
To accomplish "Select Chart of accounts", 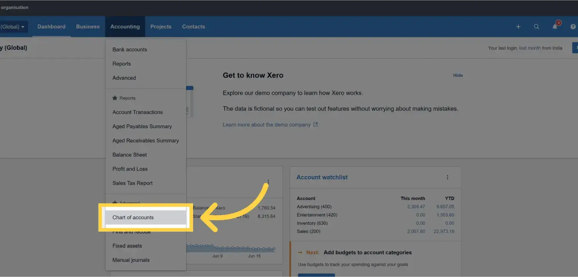I will [146, 217].
